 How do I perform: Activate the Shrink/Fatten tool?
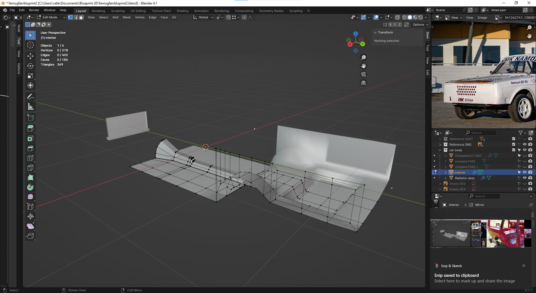point(30,217)
